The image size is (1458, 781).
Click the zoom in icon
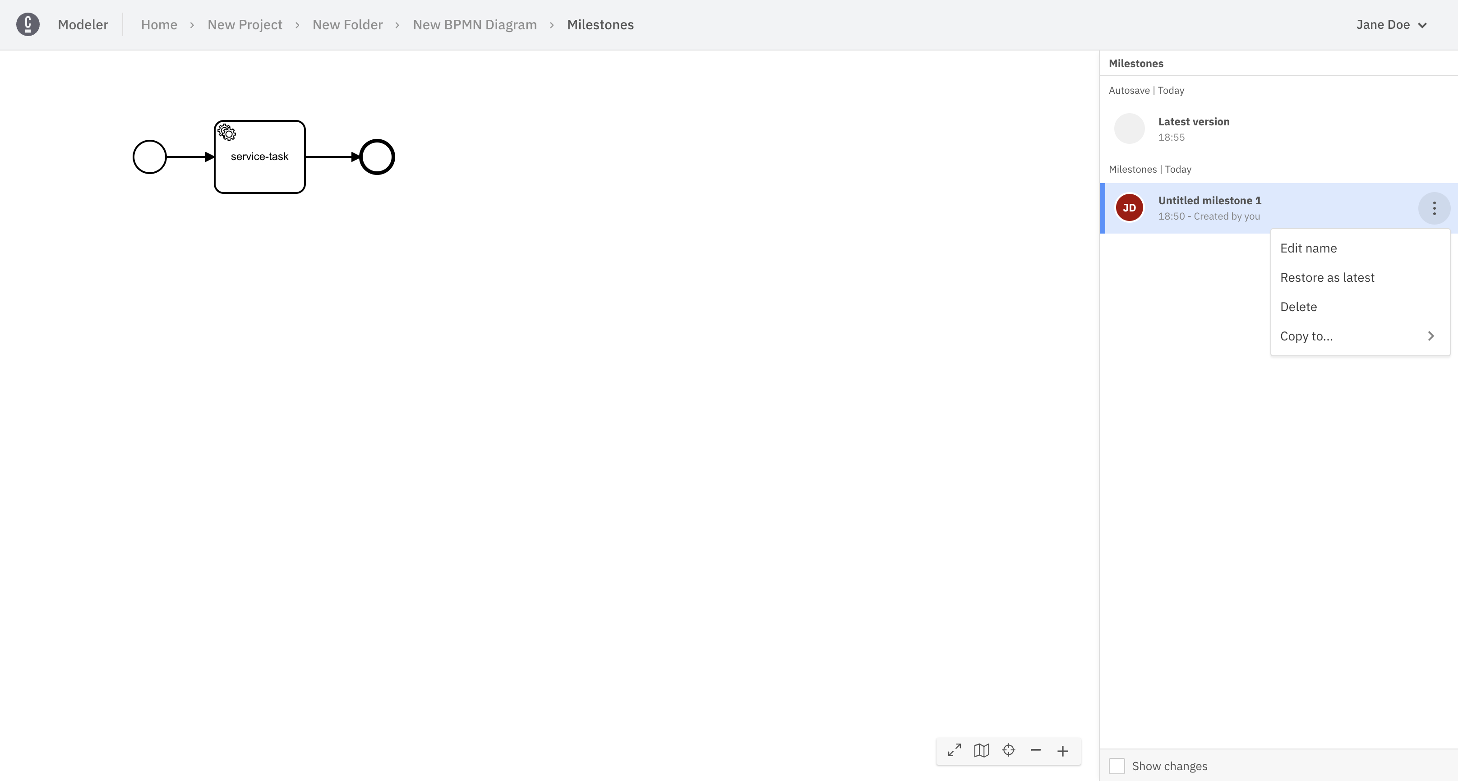point(1063,751)
